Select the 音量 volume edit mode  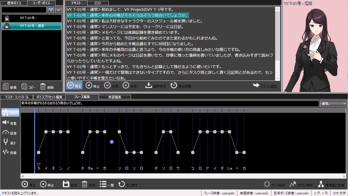click(x=10, y=123)
